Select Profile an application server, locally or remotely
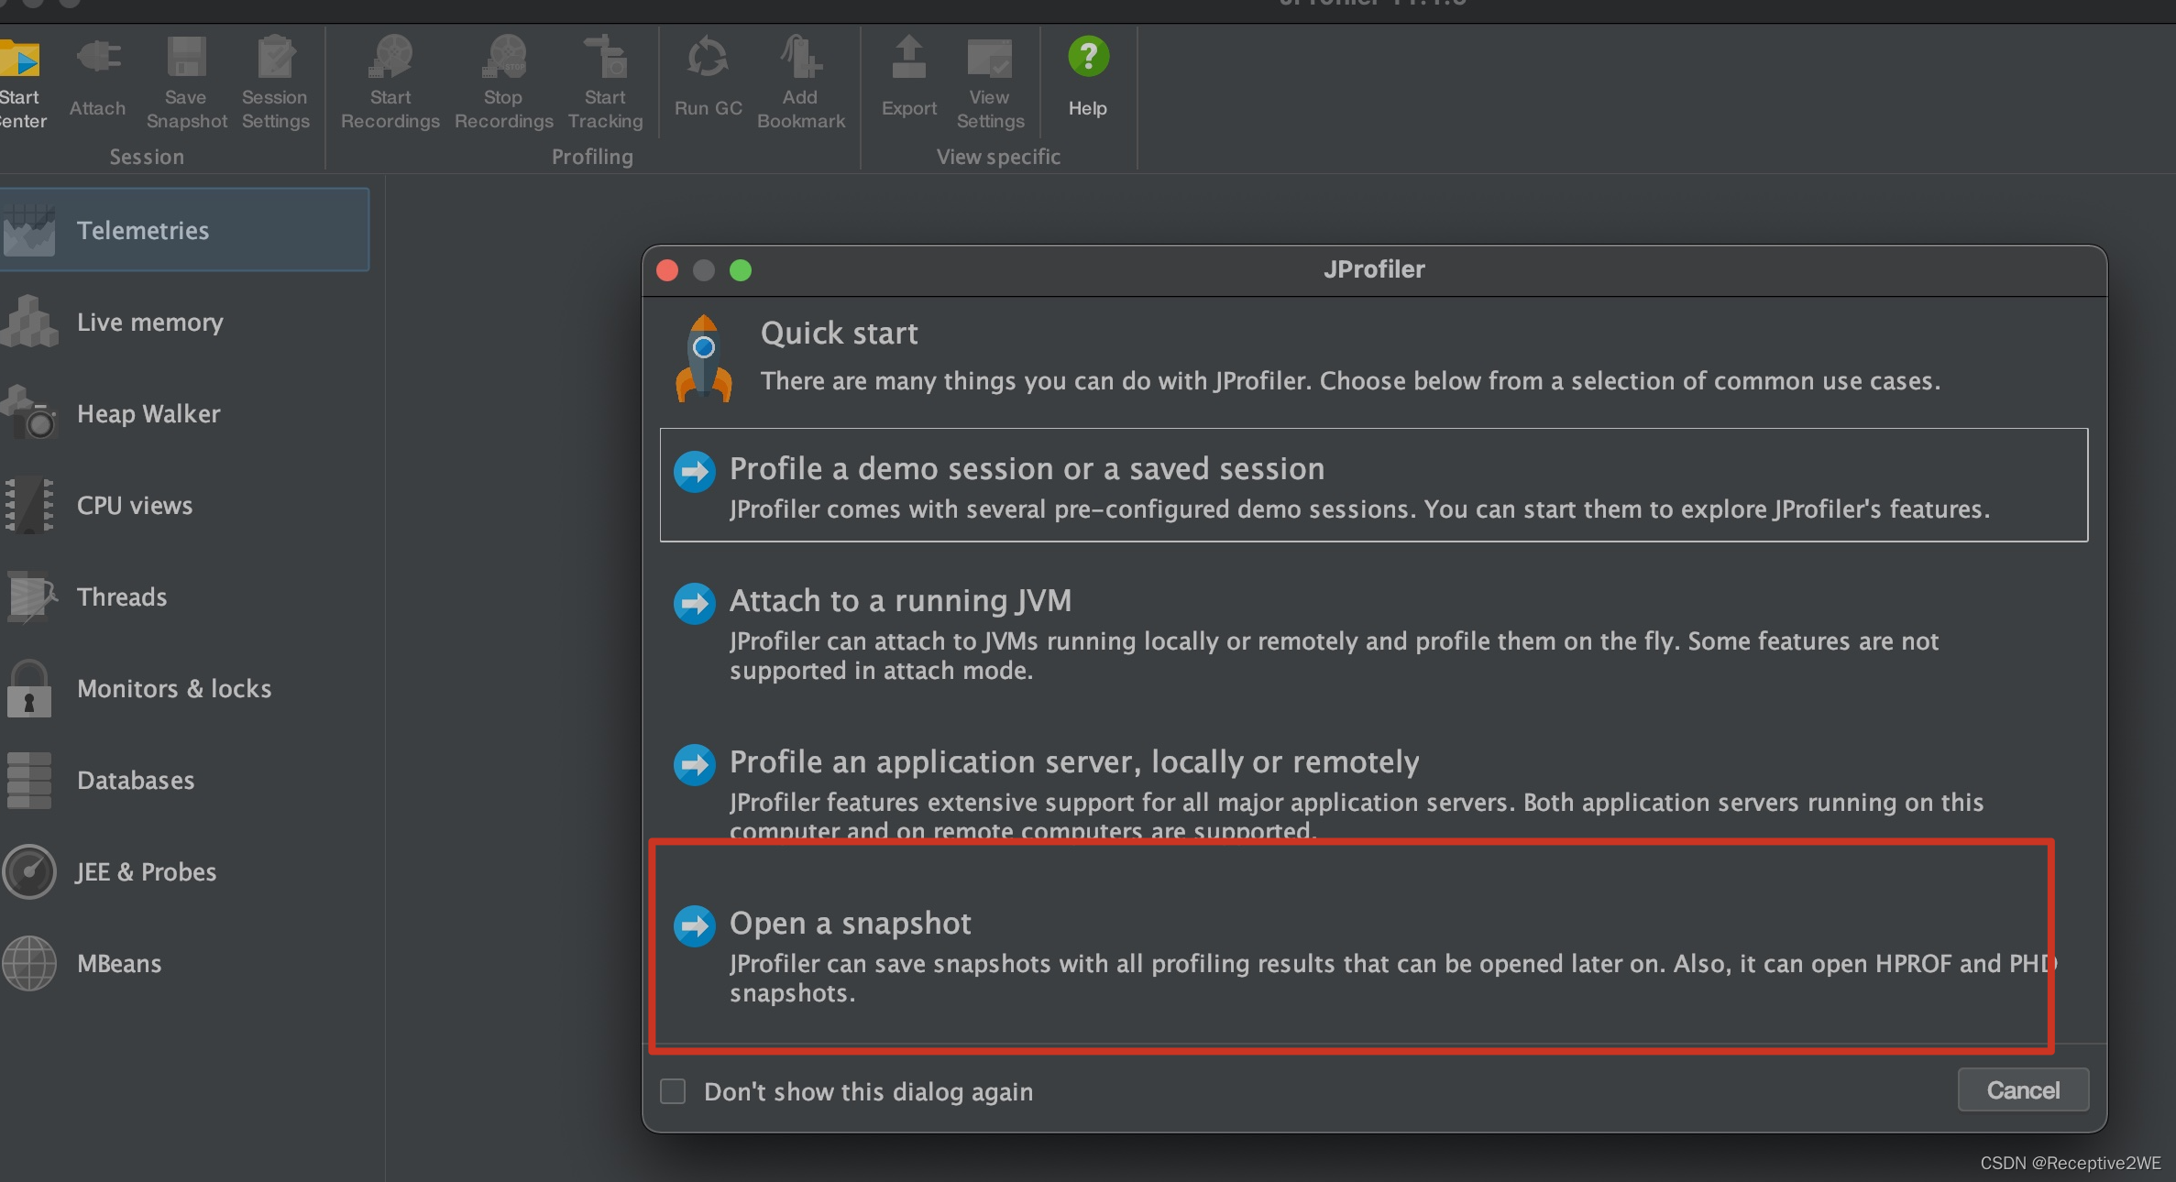This screenshot has width=2176, height=1182. click(x=1074, y=762)
